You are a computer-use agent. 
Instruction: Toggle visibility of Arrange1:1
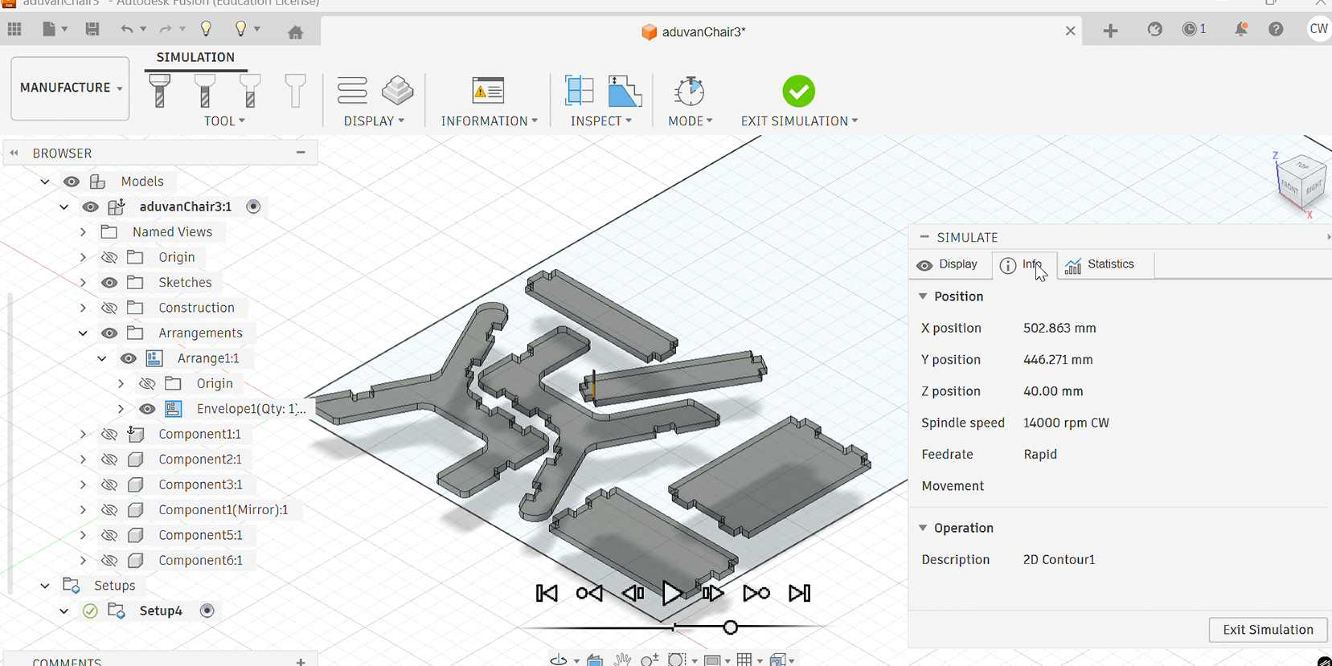(x=129, y=359)
